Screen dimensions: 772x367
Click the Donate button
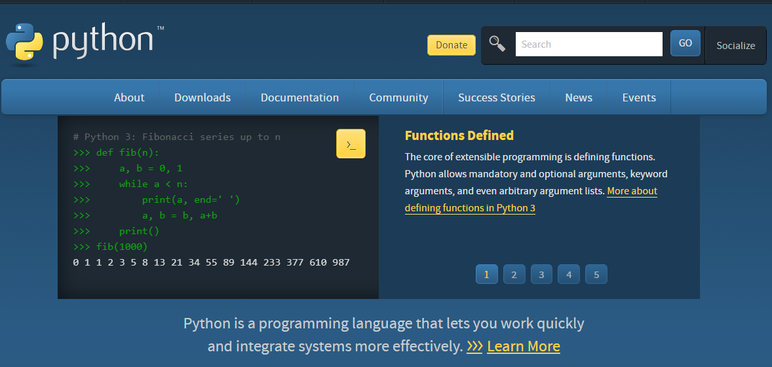pos(452,44)
